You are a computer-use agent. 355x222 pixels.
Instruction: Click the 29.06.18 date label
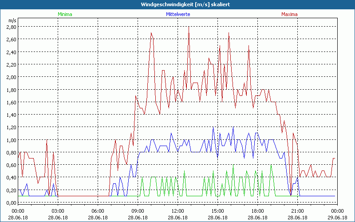337,218
